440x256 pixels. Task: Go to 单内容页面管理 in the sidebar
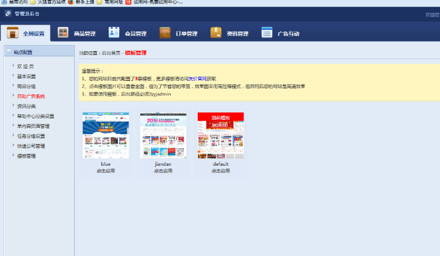point(33,126)
